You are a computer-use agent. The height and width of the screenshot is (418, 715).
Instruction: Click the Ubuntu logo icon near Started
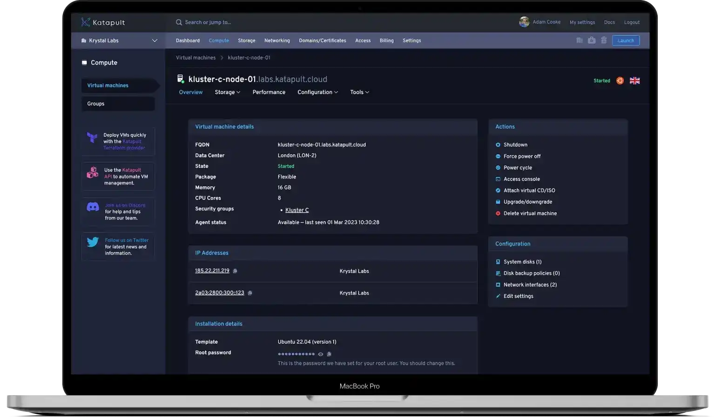[620, 81]
